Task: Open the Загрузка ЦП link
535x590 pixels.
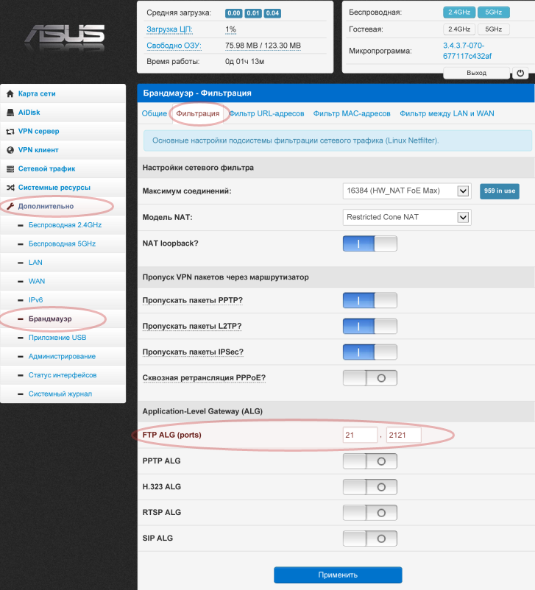Action: click(x=169, y=29)
